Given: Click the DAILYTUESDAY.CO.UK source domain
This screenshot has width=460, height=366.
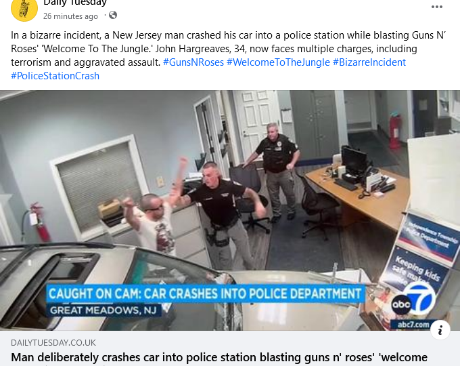Looking at the screenshot, I should pyautogui.click(x=53, y=343).
